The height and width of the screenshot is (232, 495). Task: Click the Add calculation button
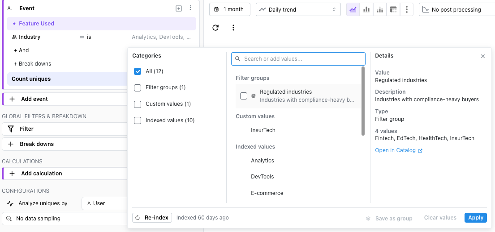(65, 174)
